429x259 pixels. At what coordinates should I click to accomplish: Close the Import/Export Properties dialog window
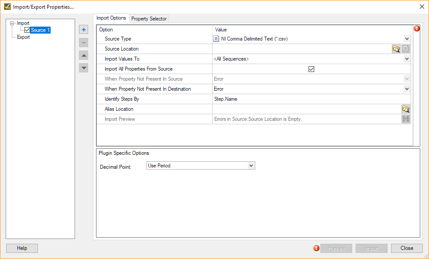coord(422,7)
